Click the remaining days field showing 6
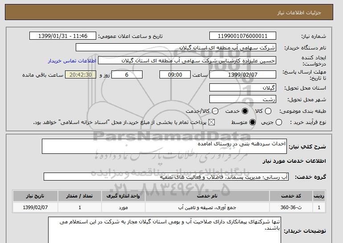Image resolution: width=343 pixels, height=243 pixels. click(x=127, y=74)
